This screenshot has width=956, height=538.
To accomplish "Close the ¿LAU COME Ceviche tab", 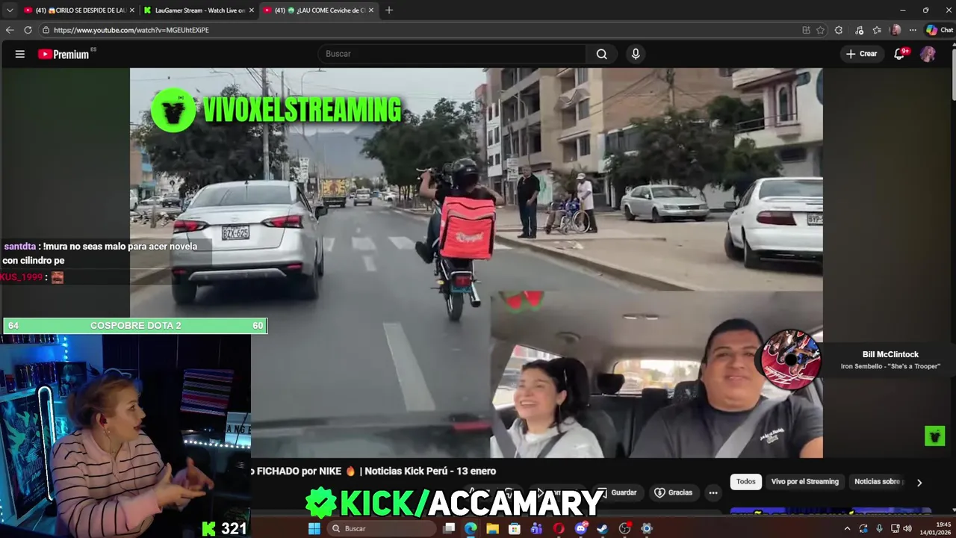I will (371, 10).
